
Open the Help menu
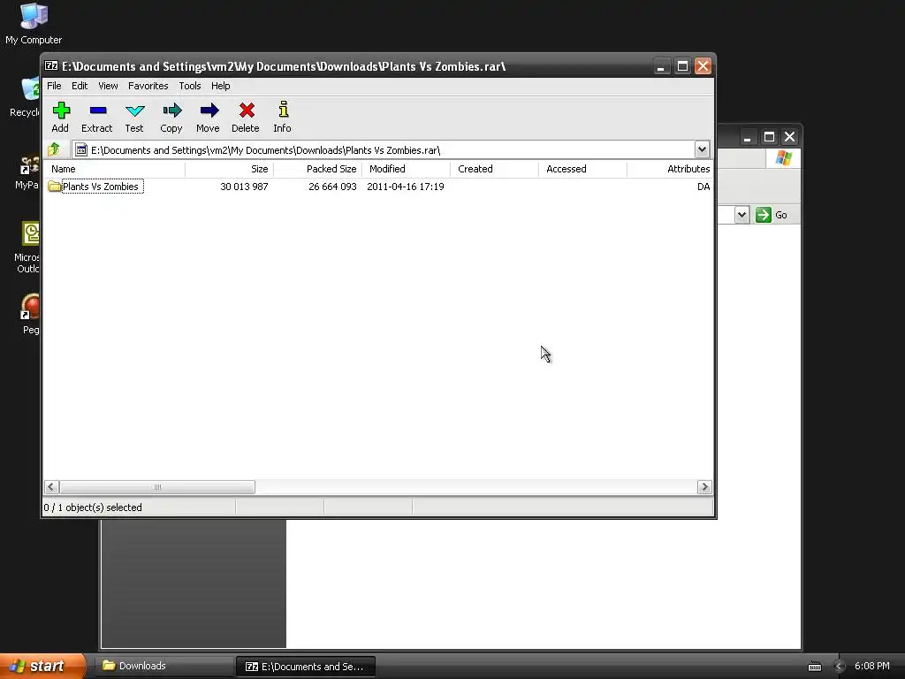point(220,86)
